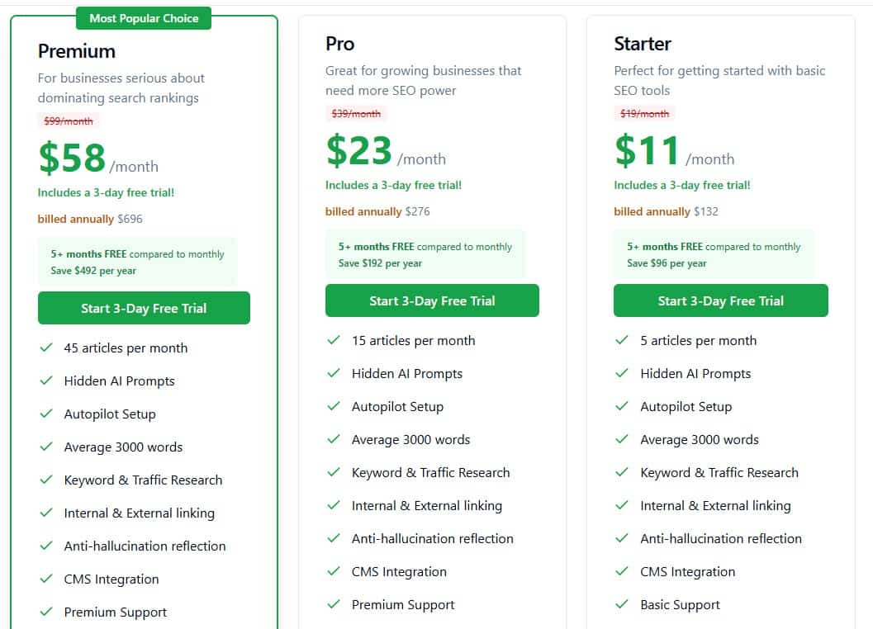
Task: Click the Starter plan title heading
Action: click(643, 44)
